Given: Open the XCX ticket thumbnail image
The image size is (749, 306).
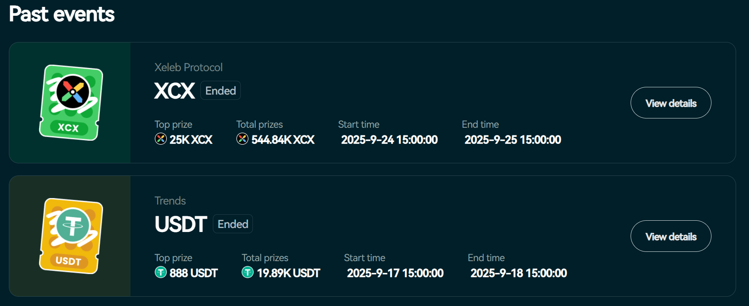Looking at the screenshot, I should coord(71,103).
